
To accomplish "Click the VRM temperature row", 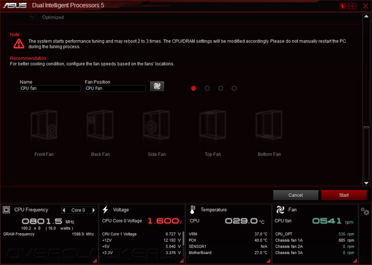I will (228, 234).
